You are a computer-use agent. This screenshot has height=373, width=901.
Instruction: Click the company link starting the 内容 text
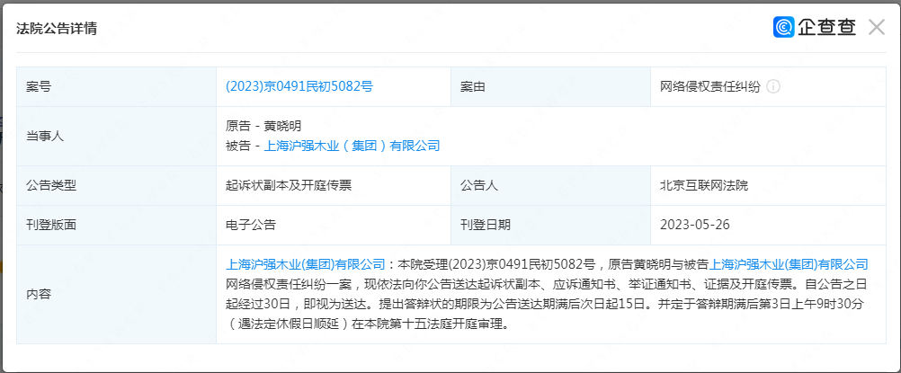[305, 264]
